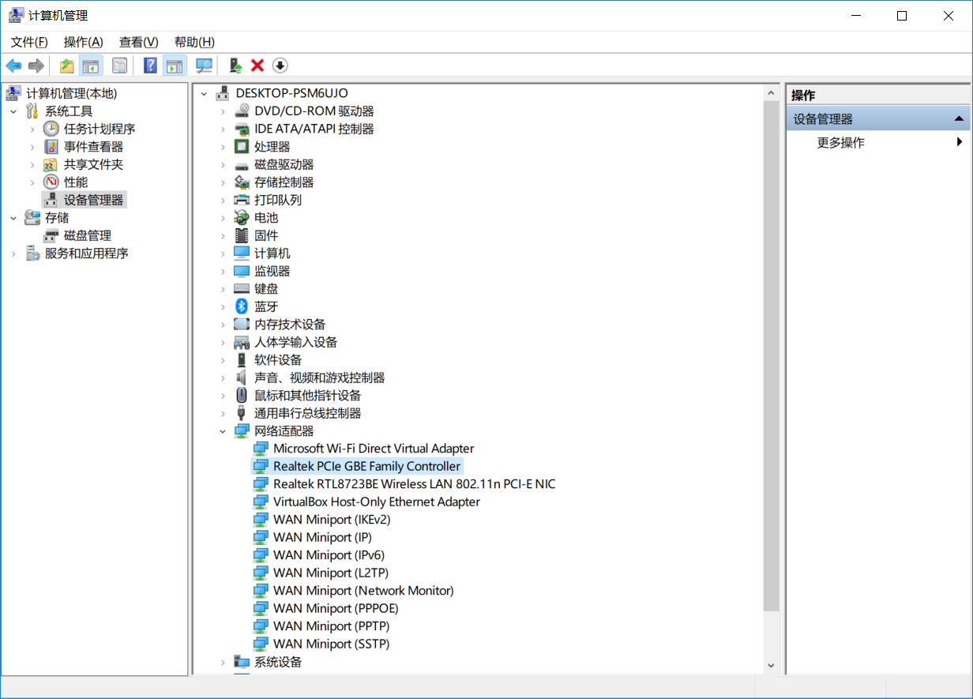Viewport: 973px width, 699px height.
Task: Click the red X uninstall device icon
Action: (x=257, y=66)
